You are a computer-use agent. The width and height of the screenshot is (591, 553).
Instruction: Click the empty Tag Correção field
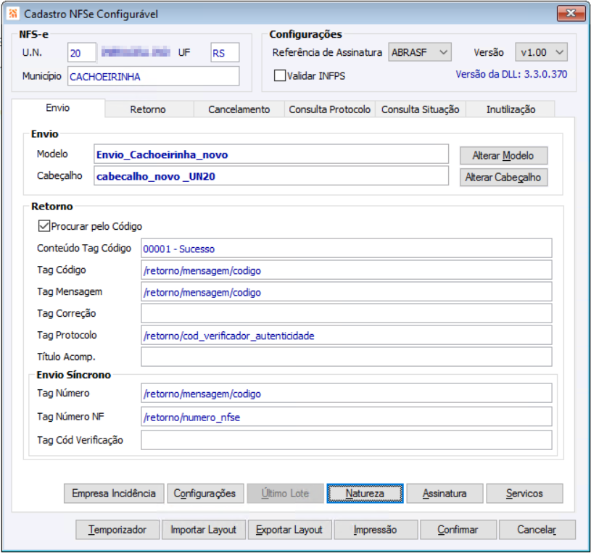tap(347, 313)
